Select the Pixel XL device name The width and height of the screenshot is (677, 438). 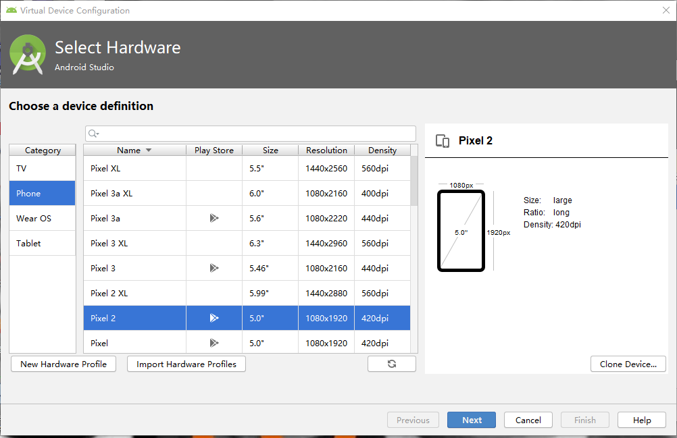pos(105,169)
